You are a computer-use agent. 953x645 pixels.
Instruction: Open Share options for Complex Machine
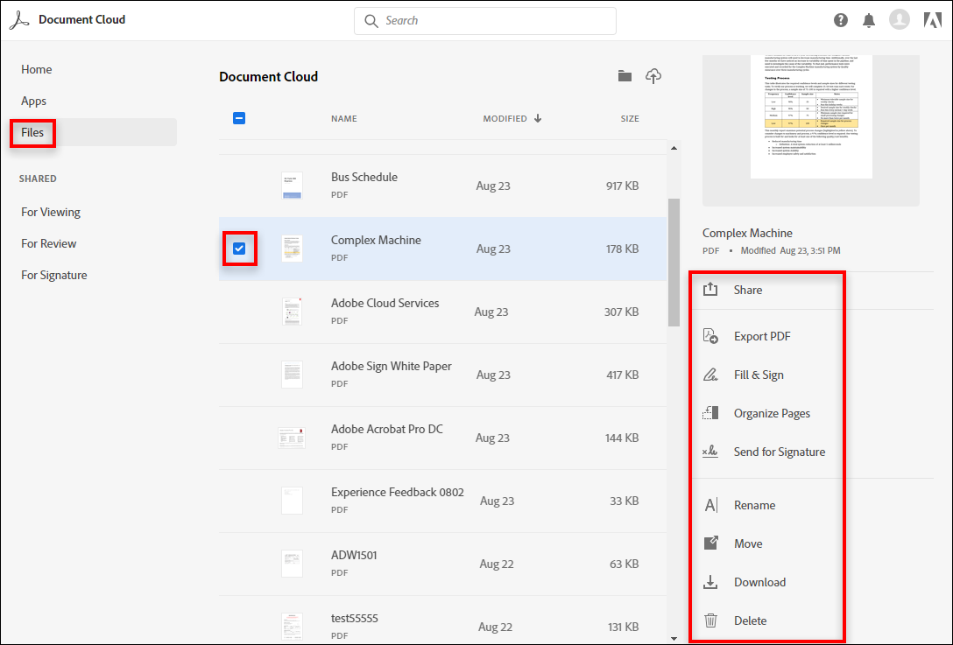click(746, 290)
